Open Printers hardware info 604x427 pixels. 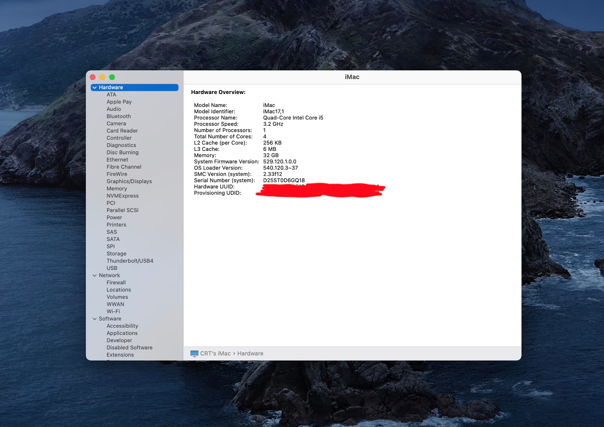(x=116, y=225)
